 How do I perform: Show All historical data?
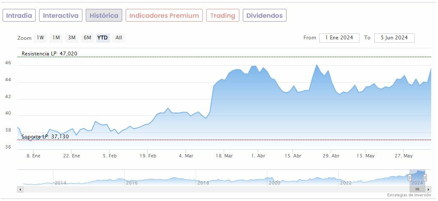pos(119,38)
